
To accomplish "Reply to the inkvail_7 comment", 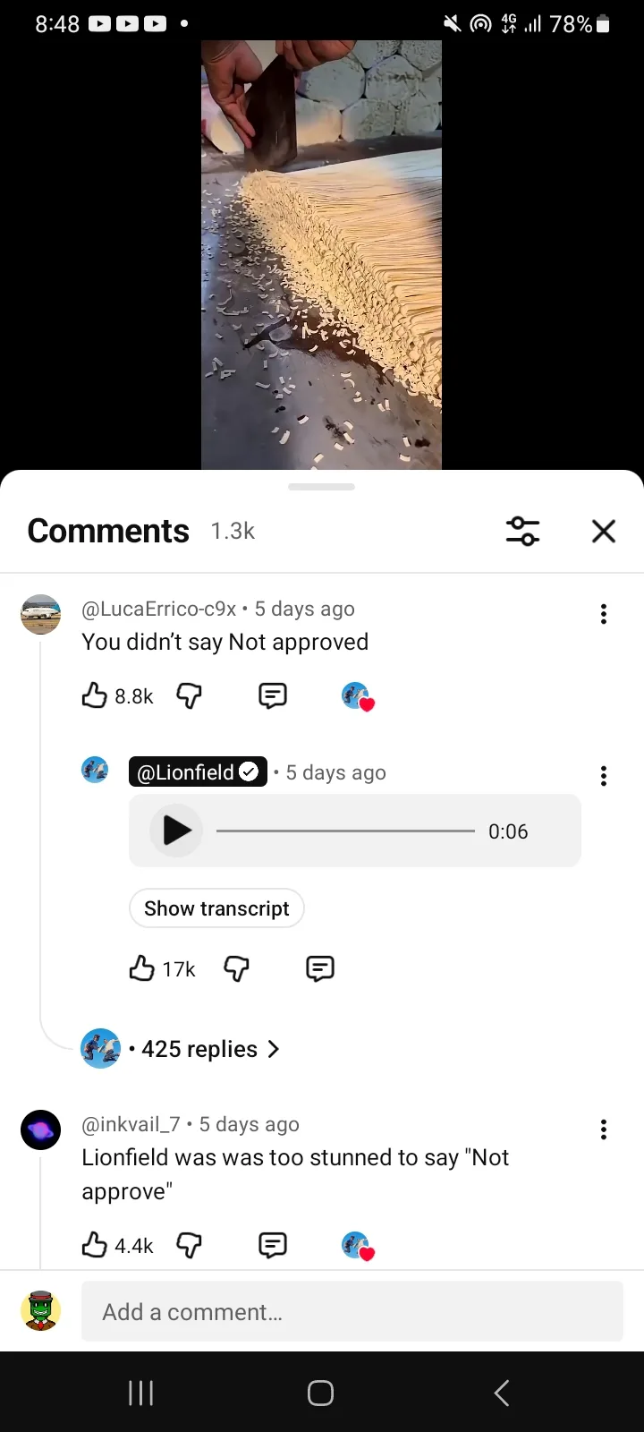I will [x=273, y=1245].
